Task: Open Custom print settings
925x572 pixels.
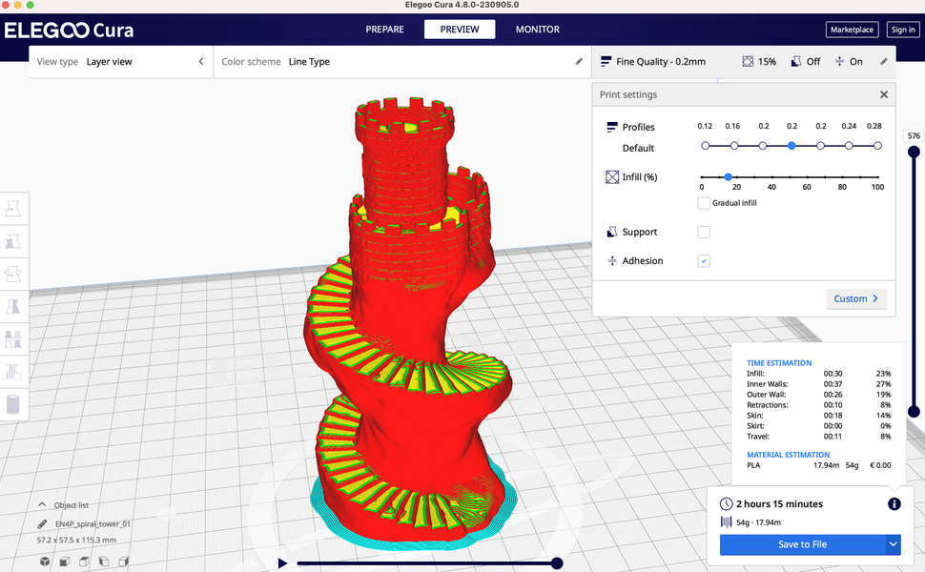Action: 855,298
